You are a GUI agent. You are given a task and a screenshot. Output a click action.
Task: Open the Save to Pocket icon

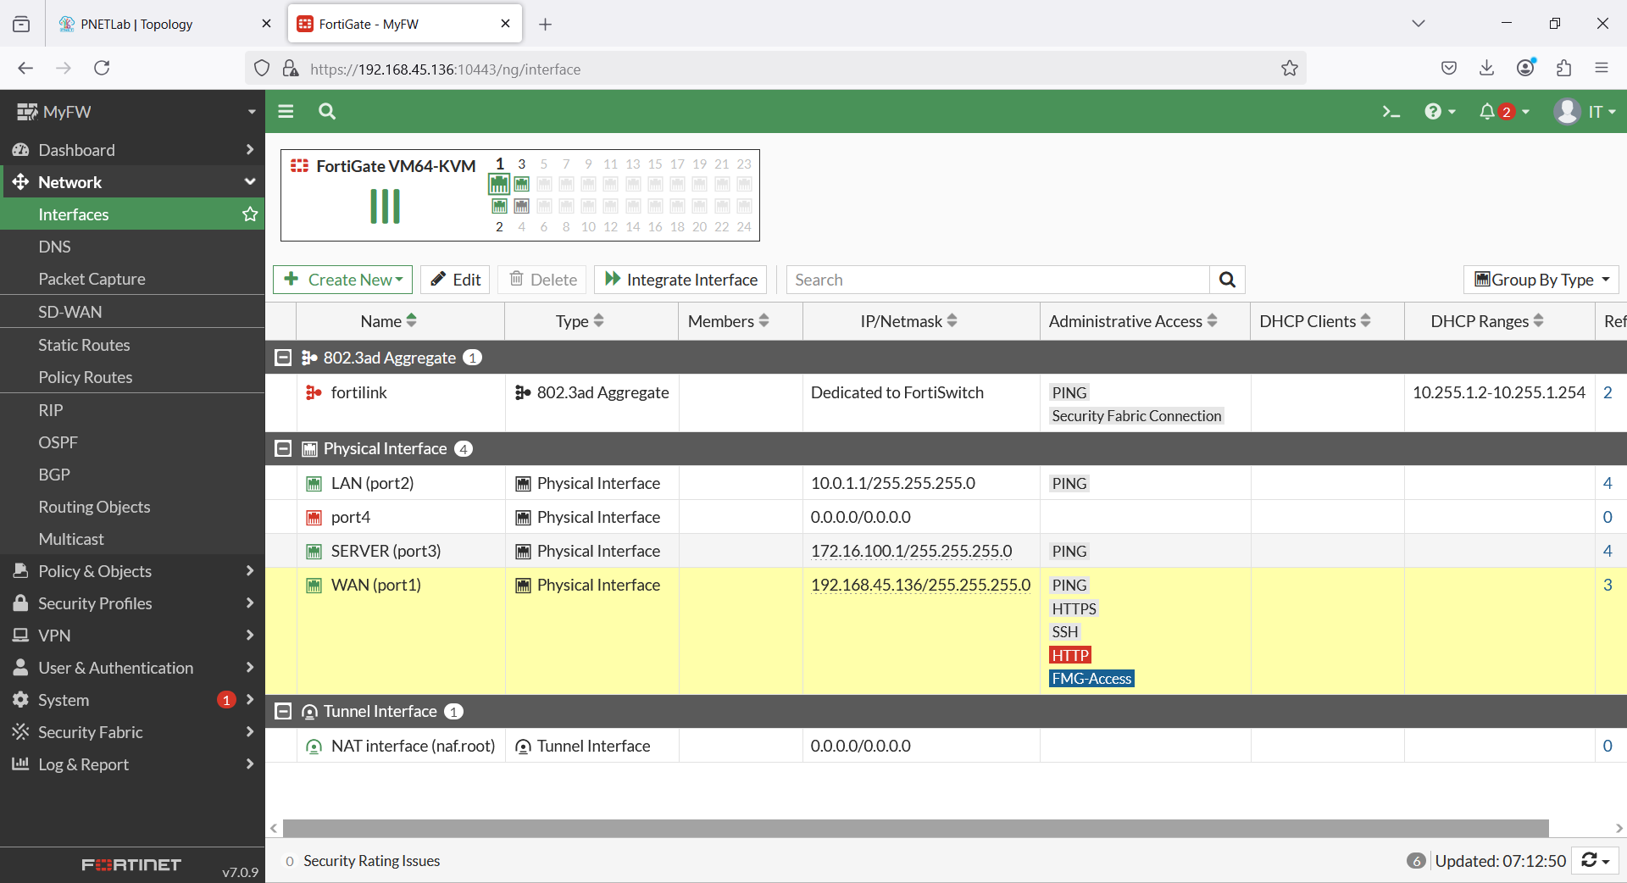click(1449, 69)
